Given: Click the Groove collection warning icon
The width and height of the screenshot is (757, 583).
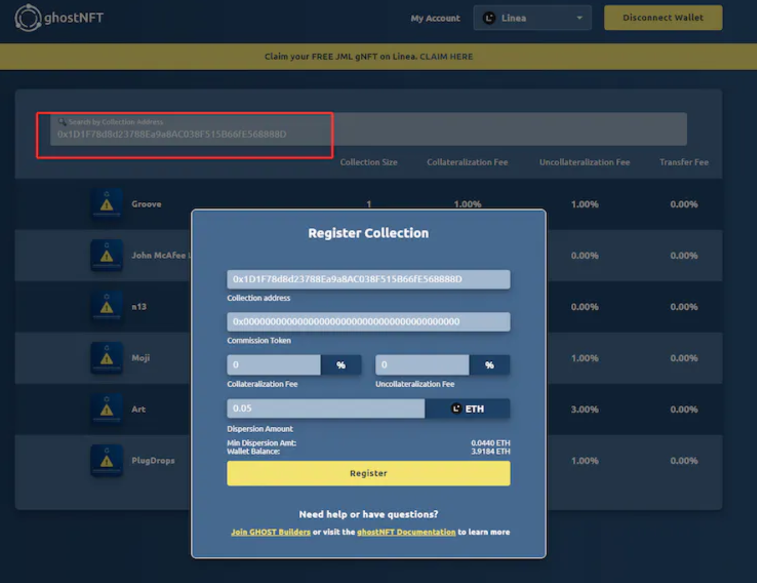Looking at the screenshot, I should point(106,204).
